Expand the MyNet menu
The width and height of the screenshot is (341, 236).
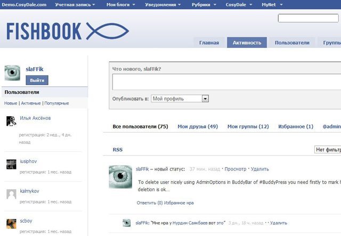tap(272, 5)
